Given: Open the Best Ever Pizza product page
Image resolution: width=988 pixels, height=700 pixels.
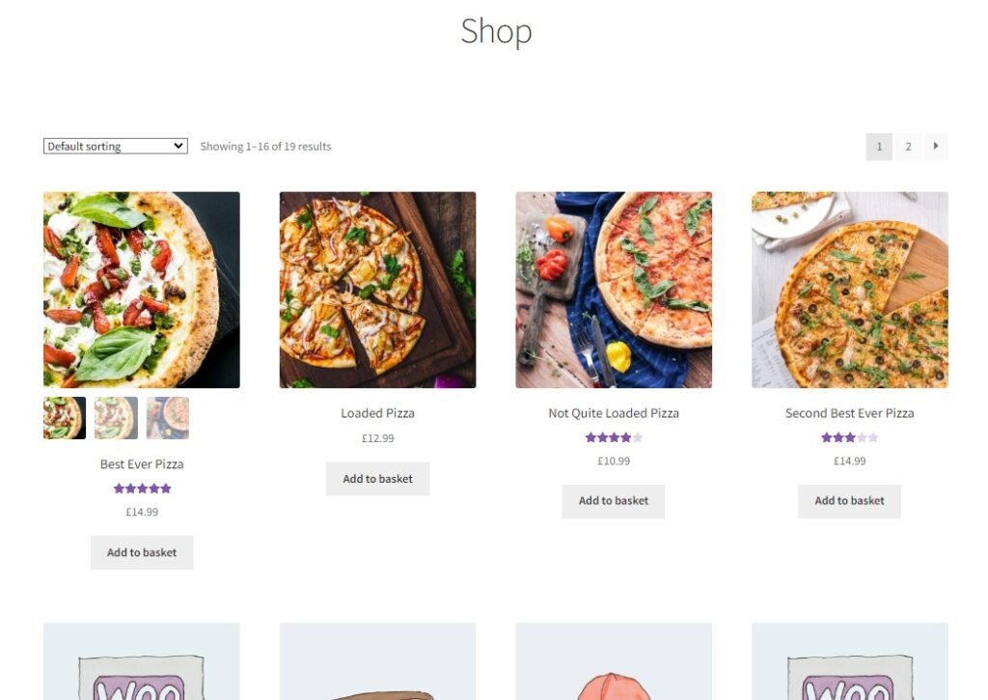Looking at the screenshot, I should tap(142, 463).
